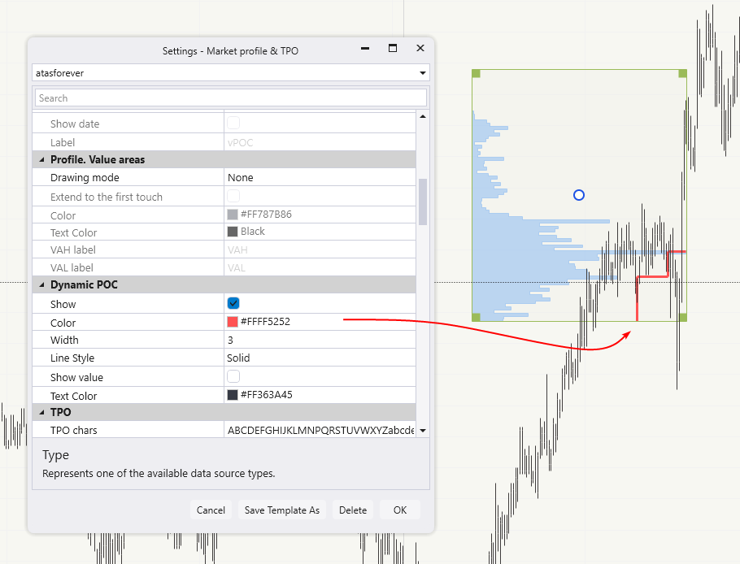Click the Dynamic POC red color swatch

[233, 322]
